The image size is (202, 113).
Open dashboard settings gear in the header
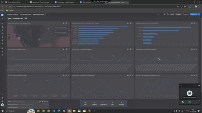[165, 14]
